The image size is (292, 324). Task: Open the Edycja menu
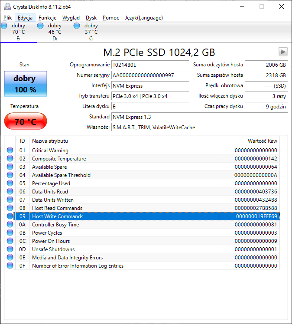point(25,18)
